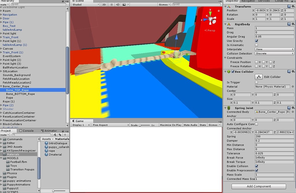Toggle scene lighting with the sun icon
Viewport: 296px width, 193px height.
pyautogui.click(x=111, y=5)
